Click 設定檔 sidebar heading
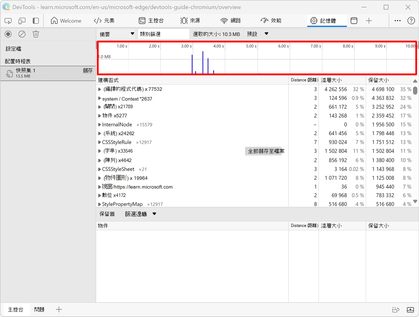Image resolution: width=419 pixels, height=317 pixels. coord(13,49)
